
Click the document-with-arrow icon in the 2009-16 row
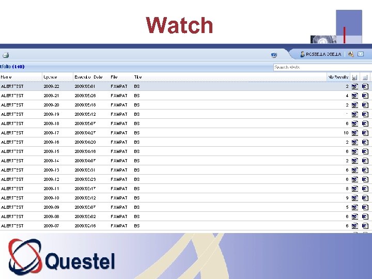pyautogui.click(x=354, y=143)
